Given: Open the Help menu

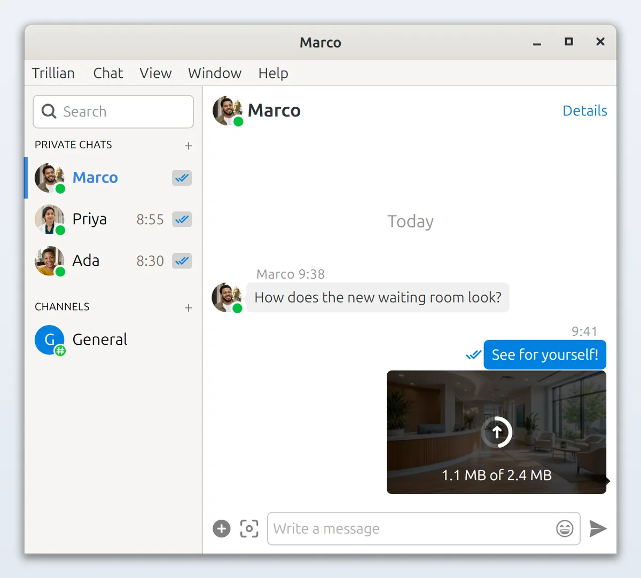Looking at the screenshot, I should [273, 73].
